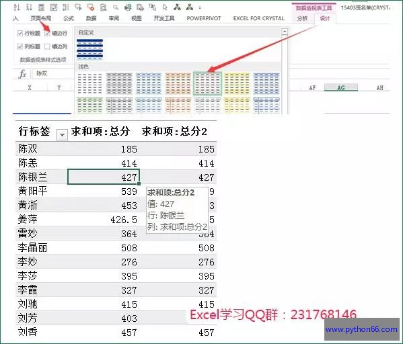This screenshot has height=344, width=403.
Task: Click the magnifier search icon in toolbar
Action: pos(116,7)
